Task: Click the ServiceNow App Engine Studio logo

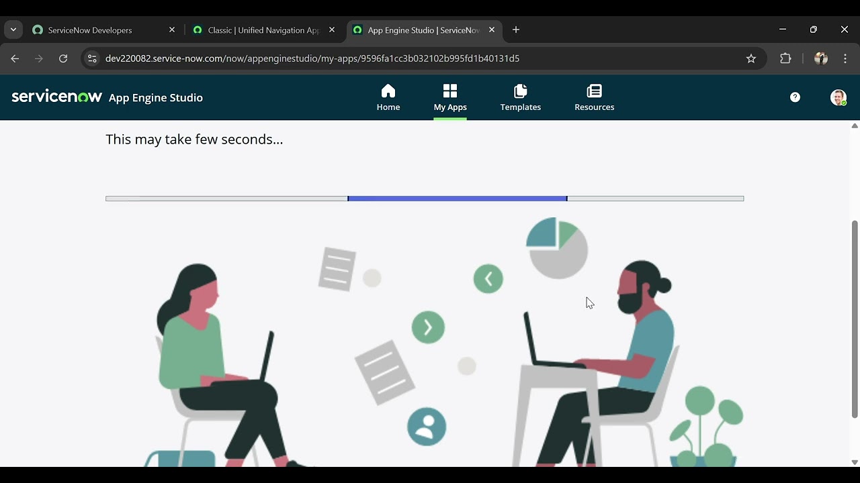Action: (x=107, y=97)
